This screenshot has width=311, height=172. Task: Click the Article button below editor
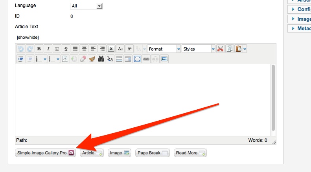click(x=92, y=153)
